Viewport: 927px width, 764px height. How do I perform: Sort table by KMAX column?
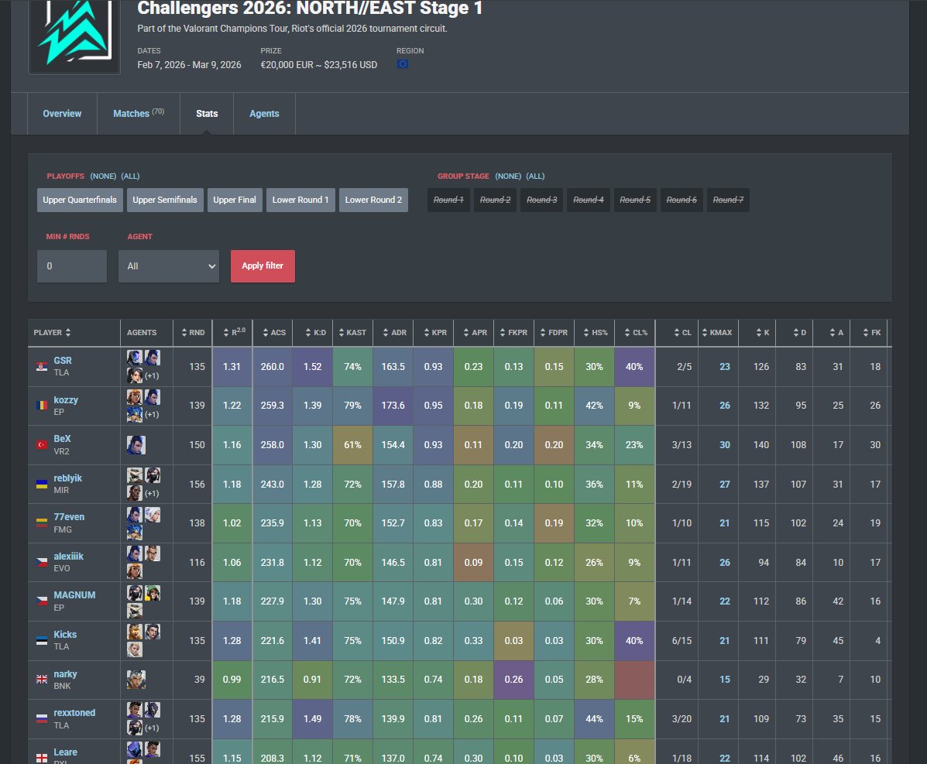click(717, 333)
